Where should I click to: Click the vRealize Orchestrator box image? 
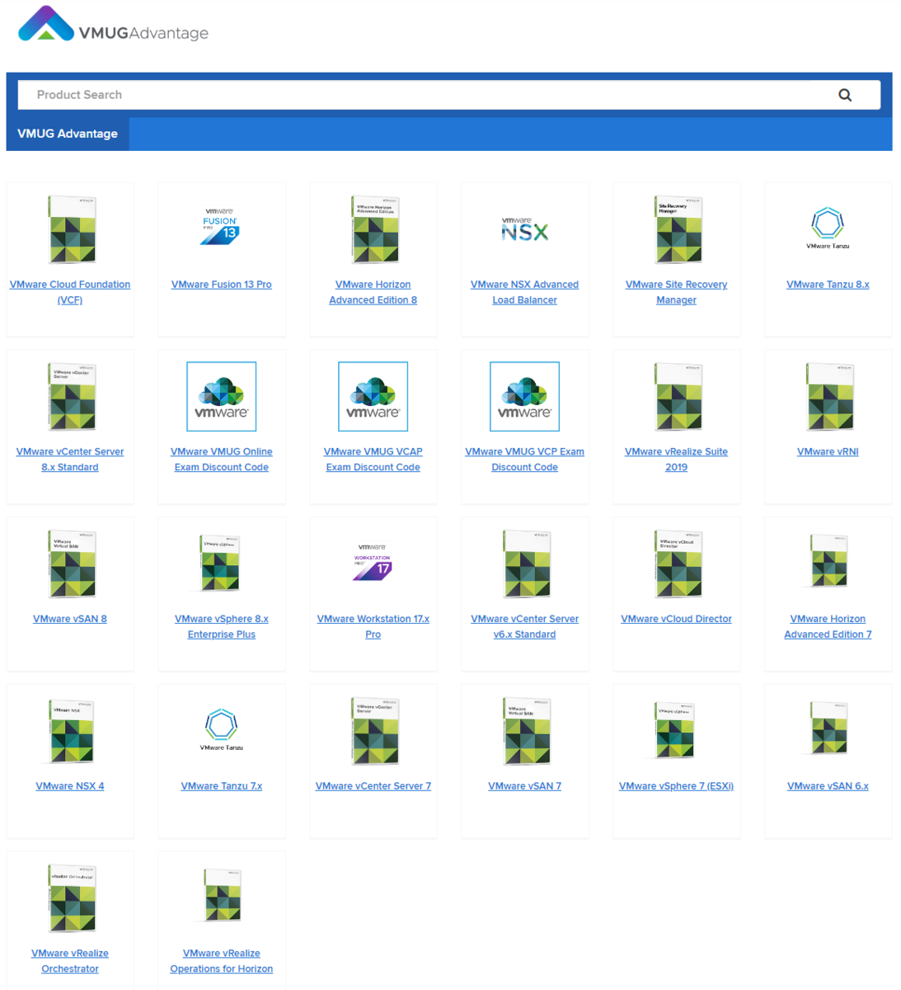click(72, 899)
